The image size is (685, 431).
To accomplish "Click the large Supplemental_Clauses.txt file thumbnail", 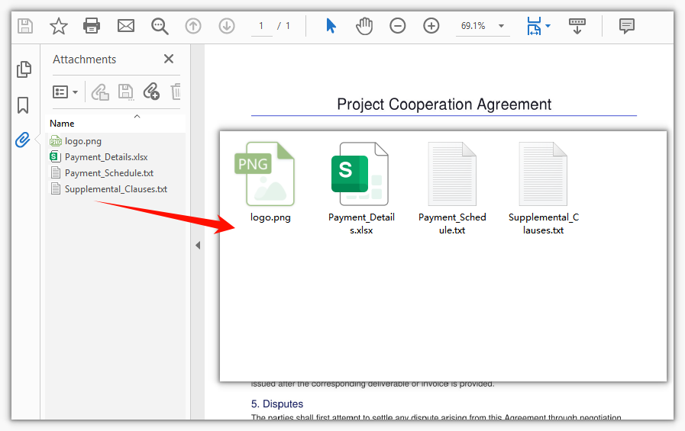I will [543, 174].
